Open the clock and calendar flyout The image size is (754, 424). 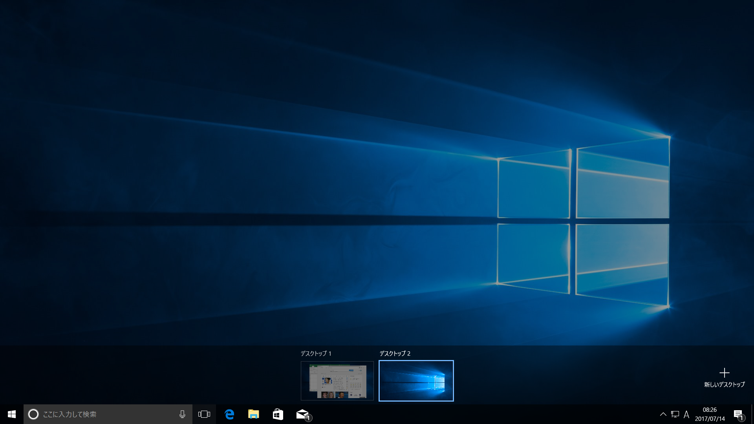tap(710, 414)
